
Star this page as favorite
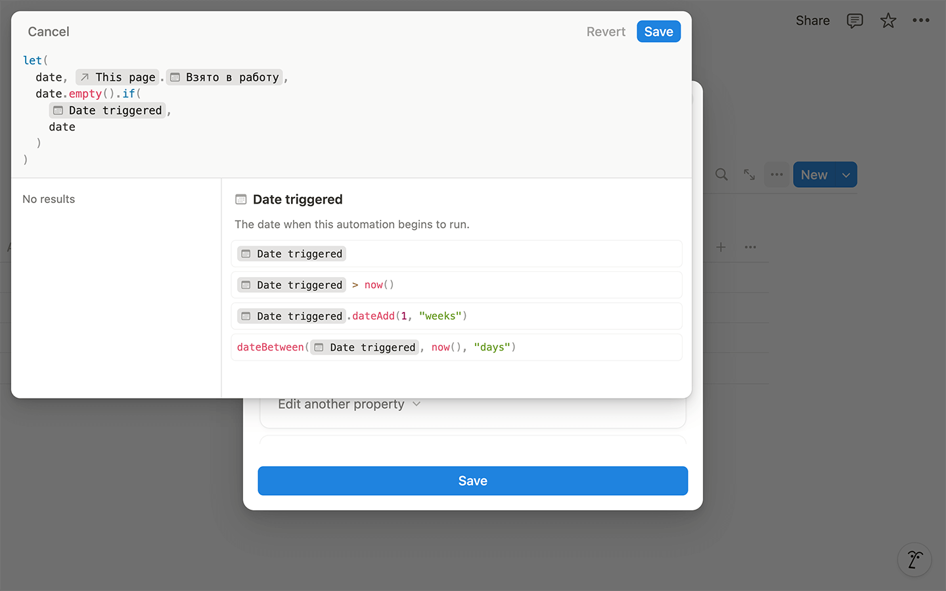(x=888, y=21)
